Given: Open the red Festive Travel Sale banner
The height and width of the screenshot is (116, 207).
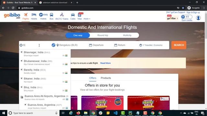Looking at the screenshot, I should tap(148, 103).
